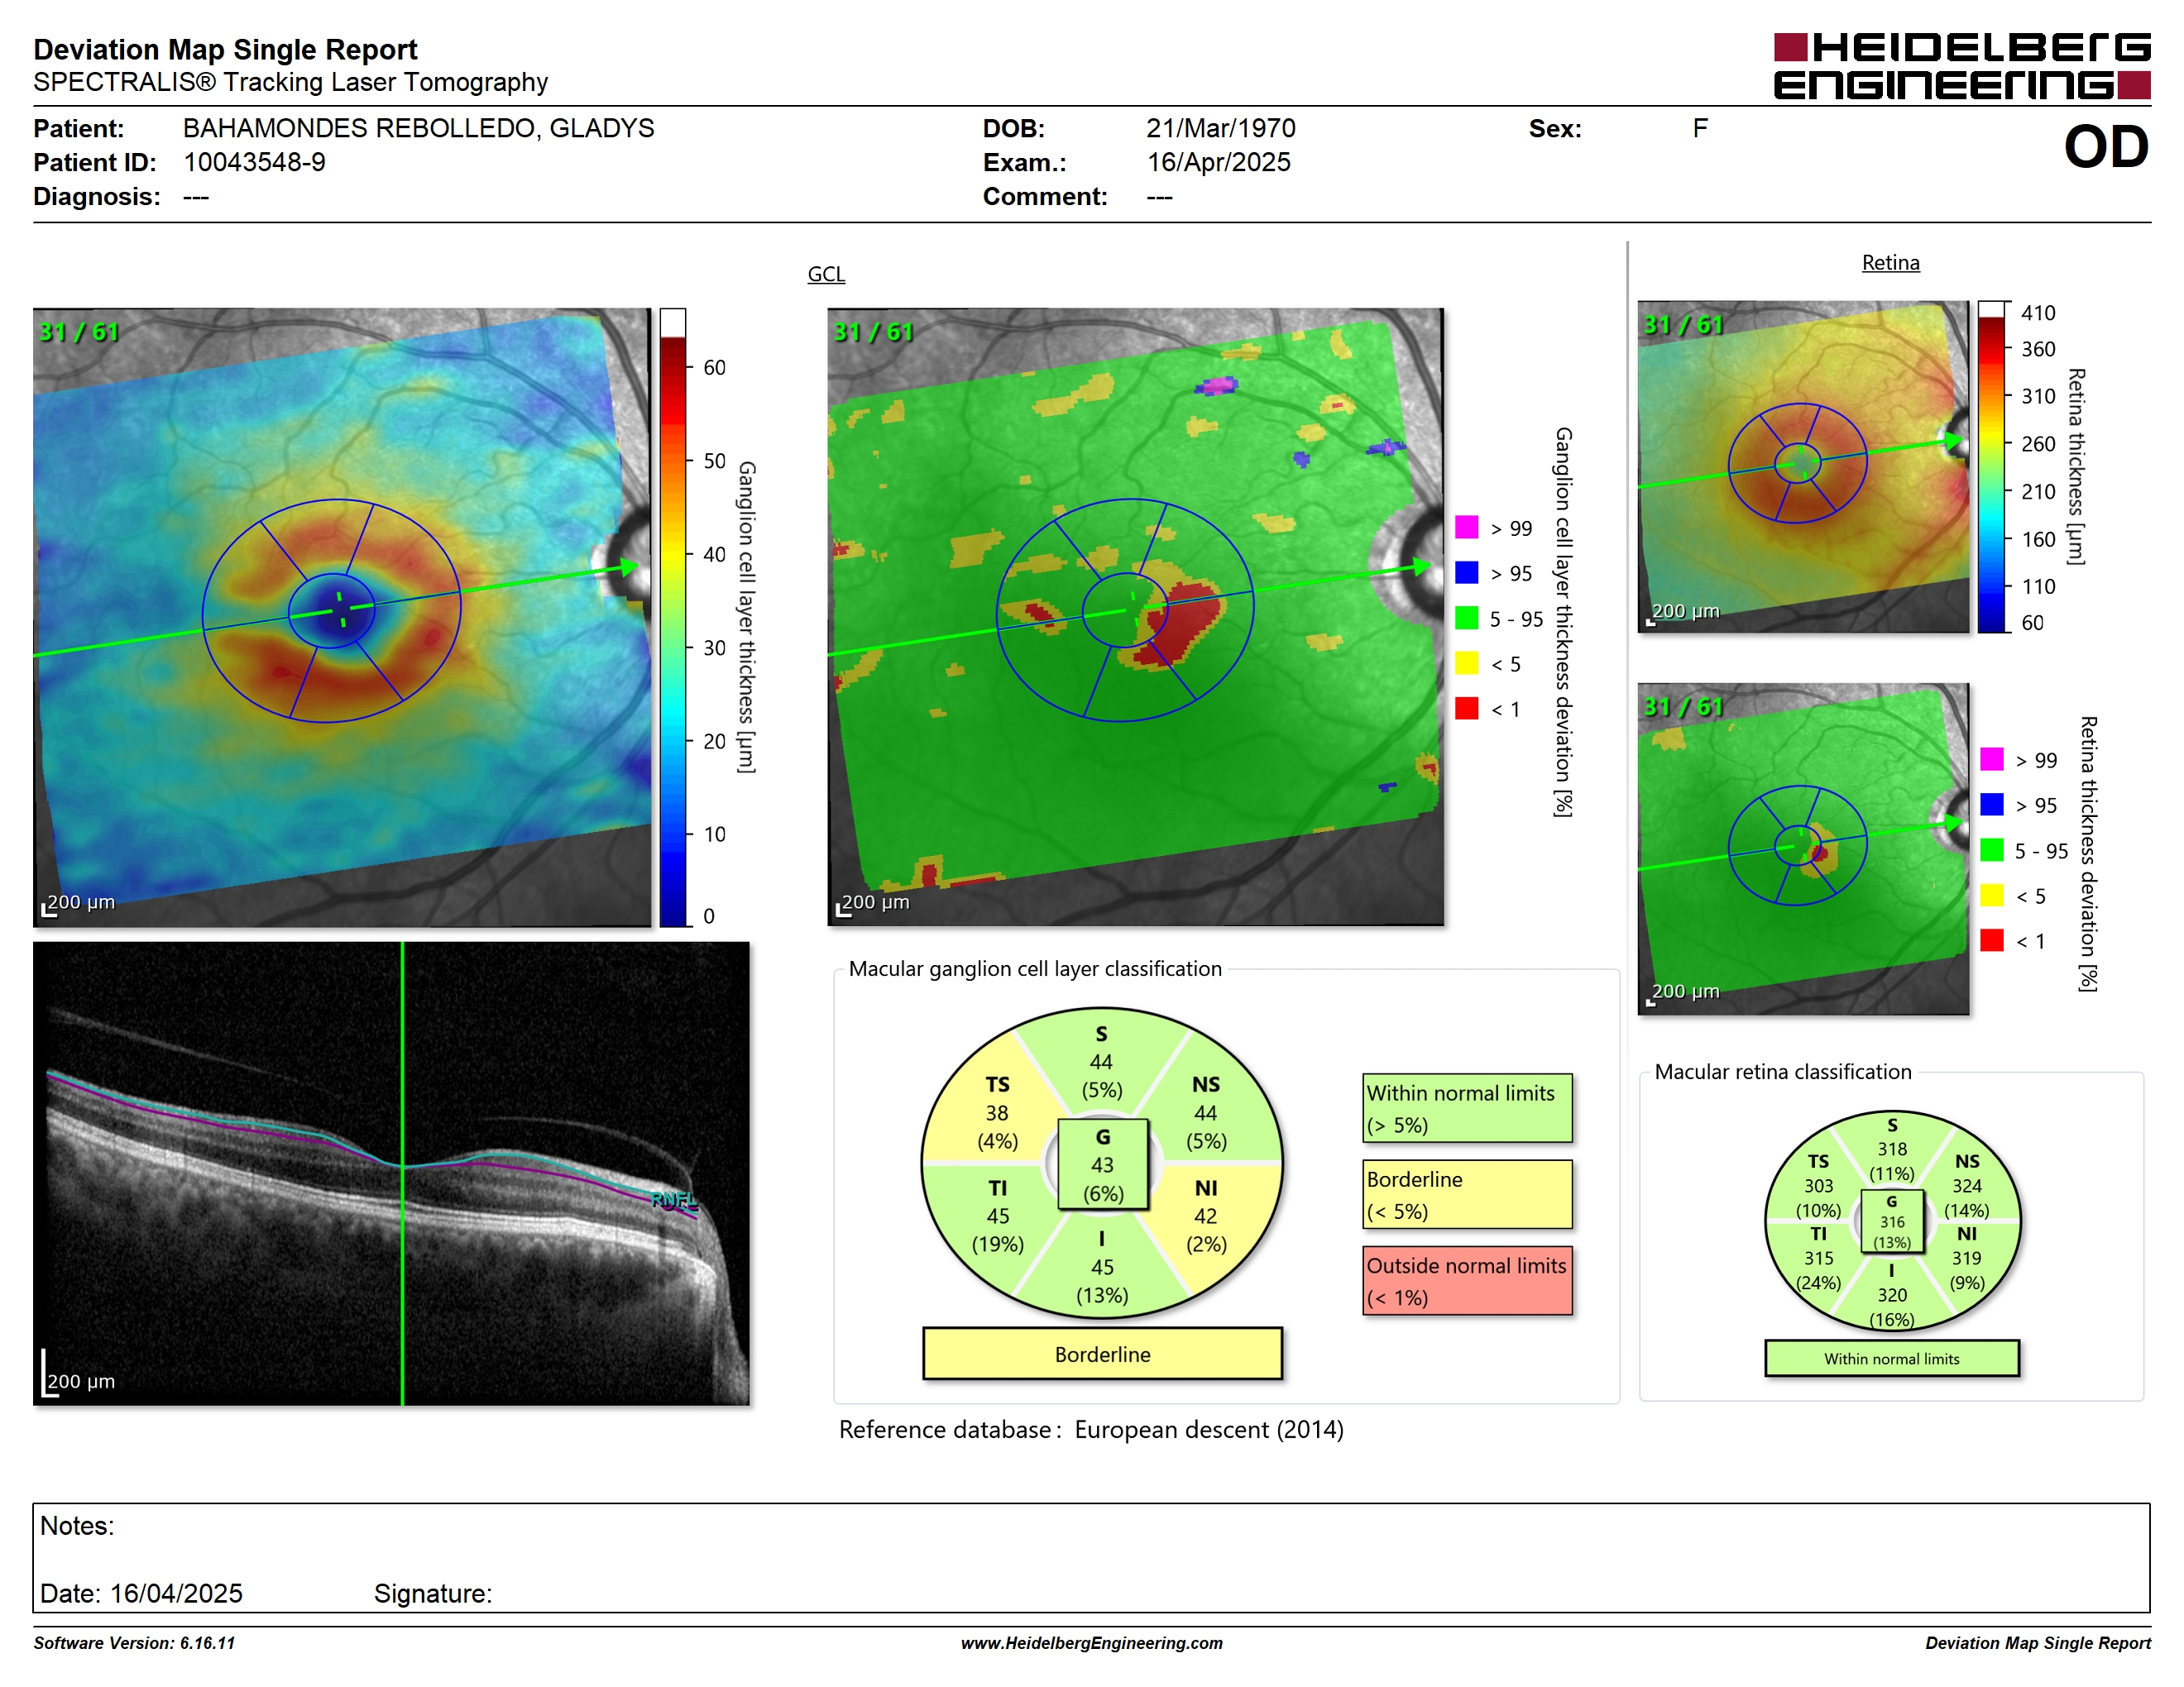
Task: Click the GCL deviation map image
Action: (x=1135, y=617)
